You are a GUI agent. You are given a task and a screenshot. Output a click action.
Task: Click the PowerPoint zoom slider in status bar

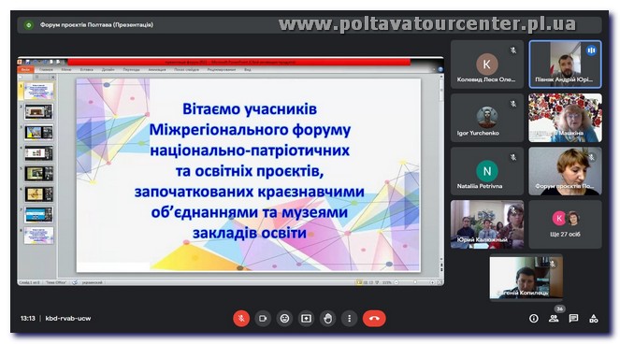click(x=414, y=282)
